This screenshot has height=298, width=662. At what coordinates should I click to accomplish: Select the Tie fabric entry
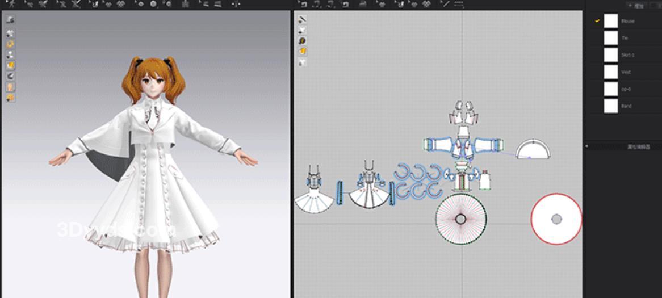pos(625,38)
